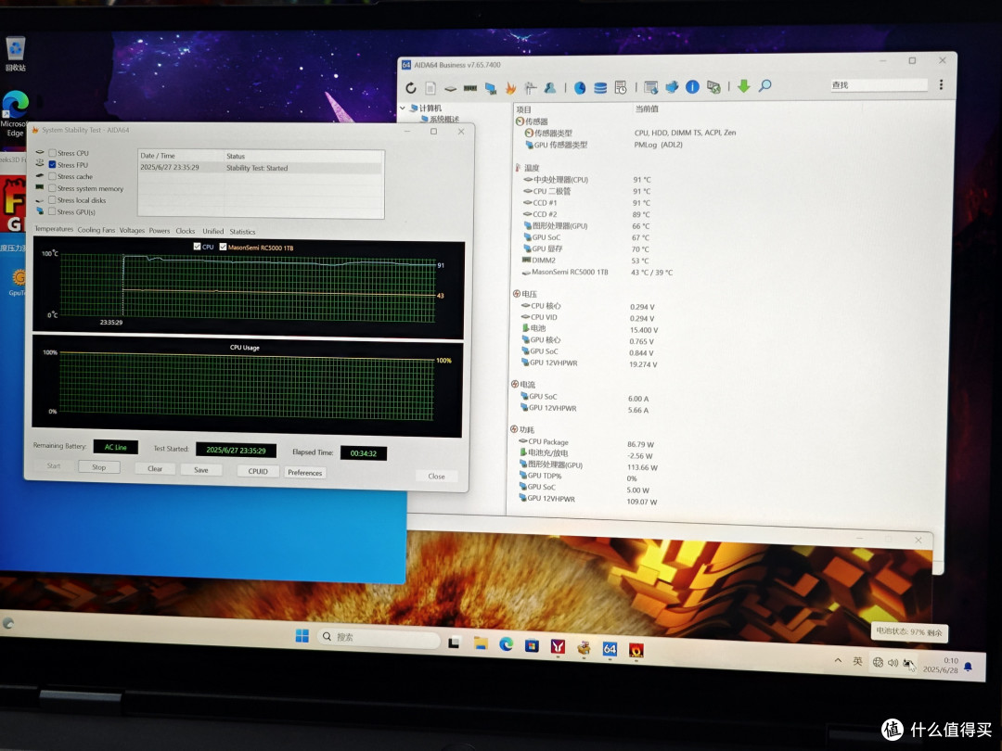The height and width of the screenshot is (751, 1002).
Task: Switch to the Unified tab
Action: 213,231
